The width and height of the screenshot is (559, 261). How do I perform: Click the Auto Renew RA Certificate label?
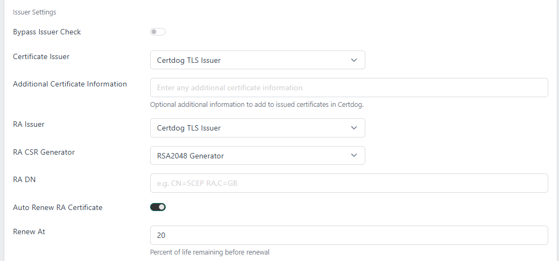coord(58,207)
